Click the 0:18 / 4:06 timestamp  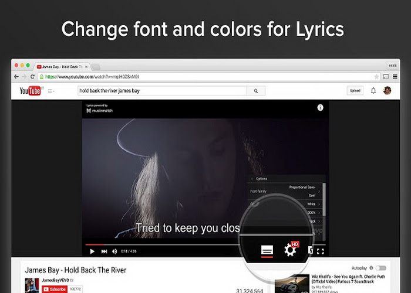point(129,251)
